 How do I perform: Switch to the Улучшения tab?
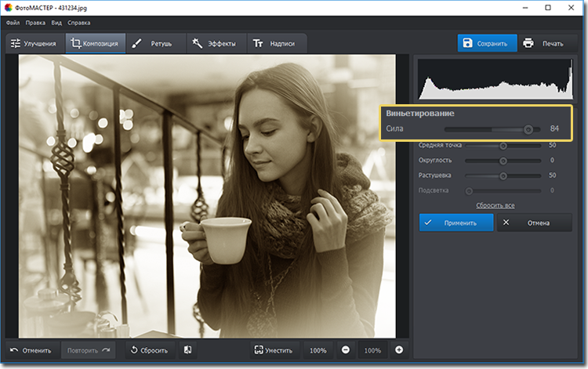34,44
